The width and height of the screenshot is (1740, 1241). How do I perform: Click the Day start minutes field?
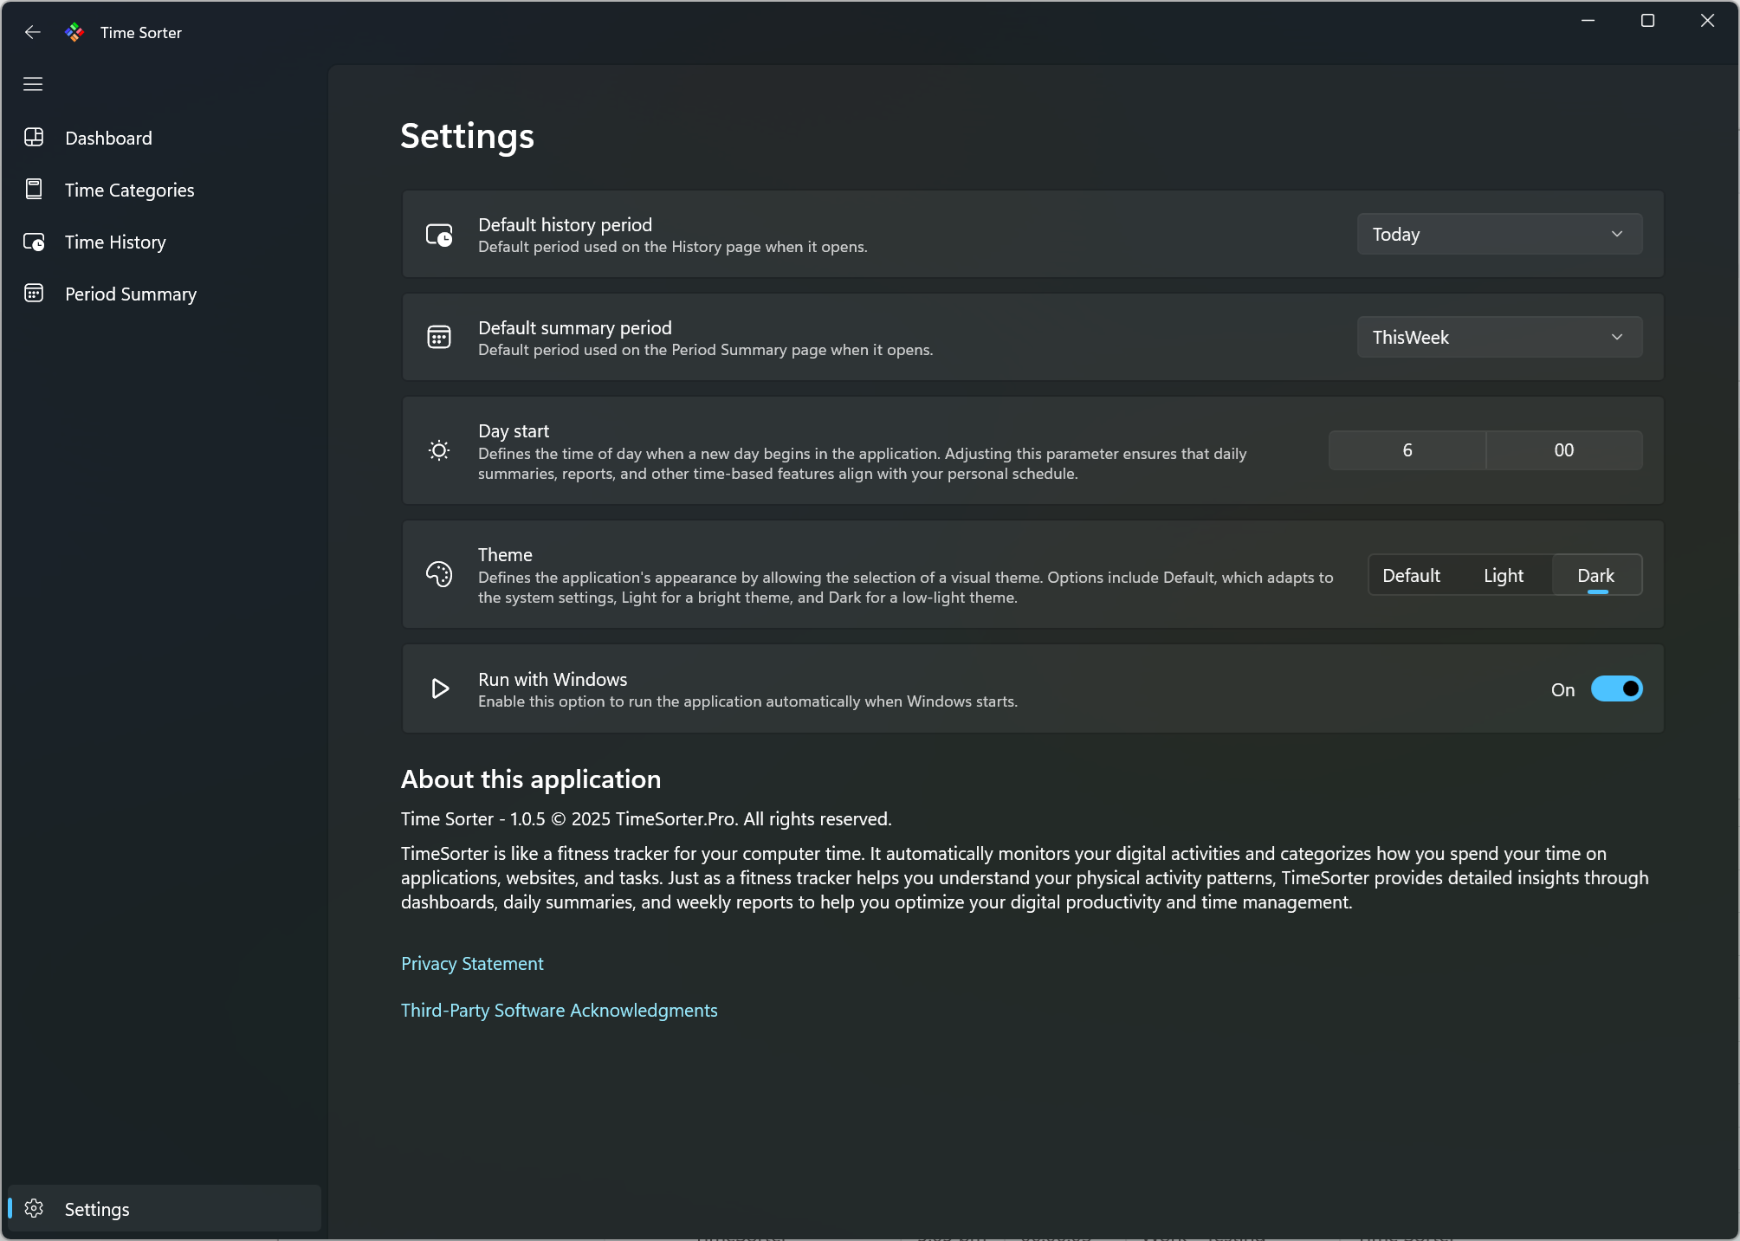click(1563, 450)
